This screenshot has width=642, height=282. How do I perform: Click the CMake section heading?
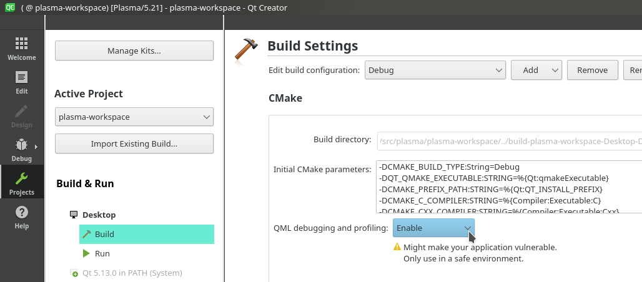coord(285,98)
